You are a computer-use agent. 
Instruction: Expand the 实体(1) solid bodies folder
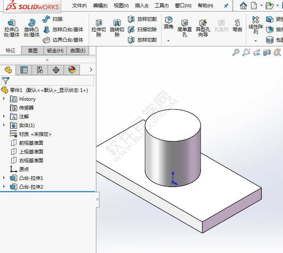(4, 125)
